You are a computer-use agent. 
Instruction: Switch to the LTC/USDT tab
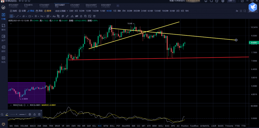pos(75,6)
